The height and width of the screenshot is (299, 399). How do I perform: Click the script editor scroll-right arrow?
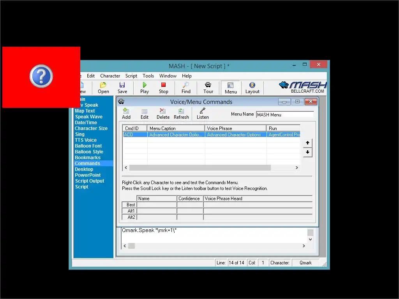pos(304,246)
